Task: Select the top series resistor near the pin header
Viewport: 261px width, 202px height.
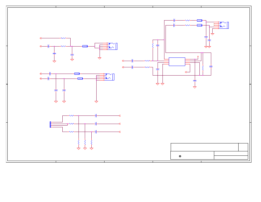Action: pos(71,116)
